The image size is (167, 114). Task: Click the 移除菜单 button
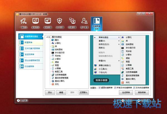[x=142, y=92]
